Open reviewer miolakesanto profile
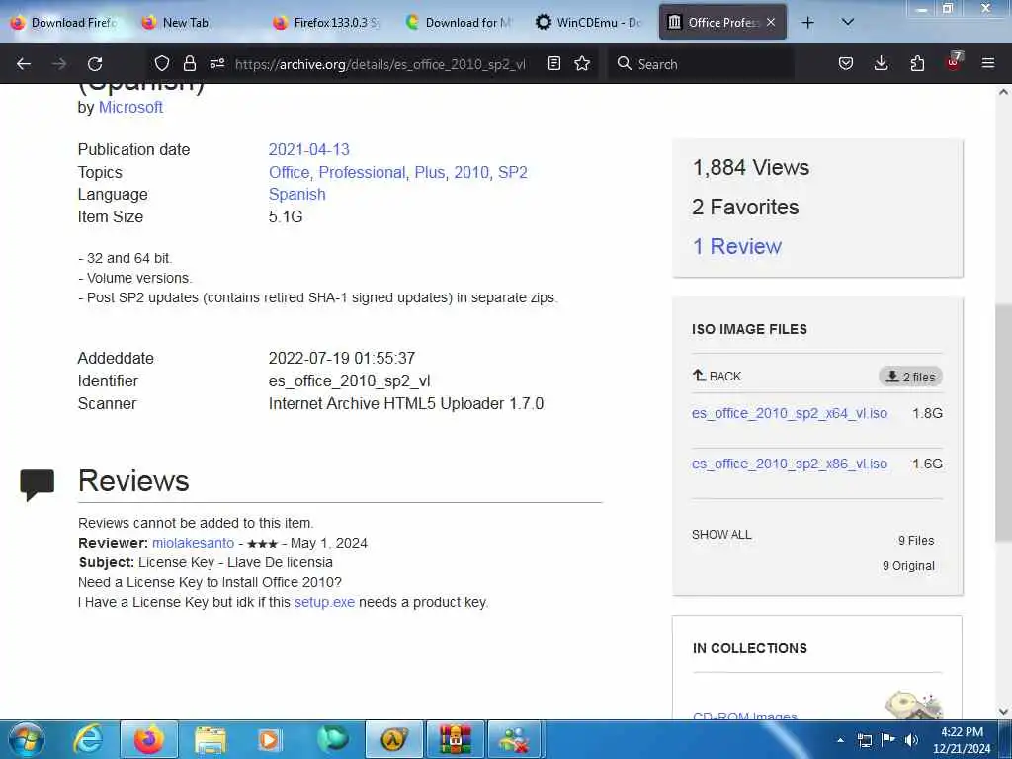This screenshot has height=759, width=1012. pyautogui.click(x=193, y=543)
